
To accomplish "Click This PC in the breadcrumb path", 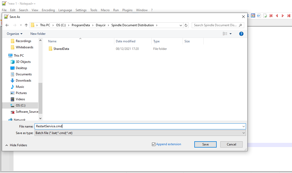I will pos(45,25).
